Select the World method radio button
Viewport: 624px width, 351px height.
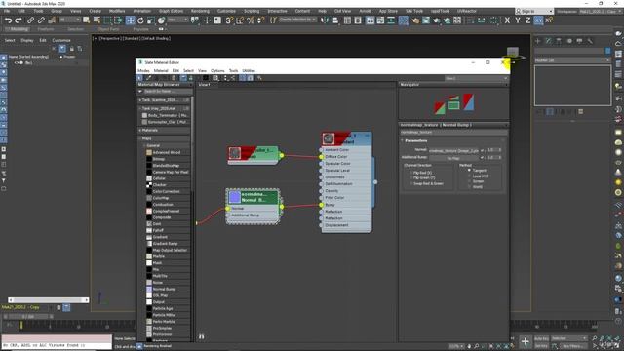point(470,186)
